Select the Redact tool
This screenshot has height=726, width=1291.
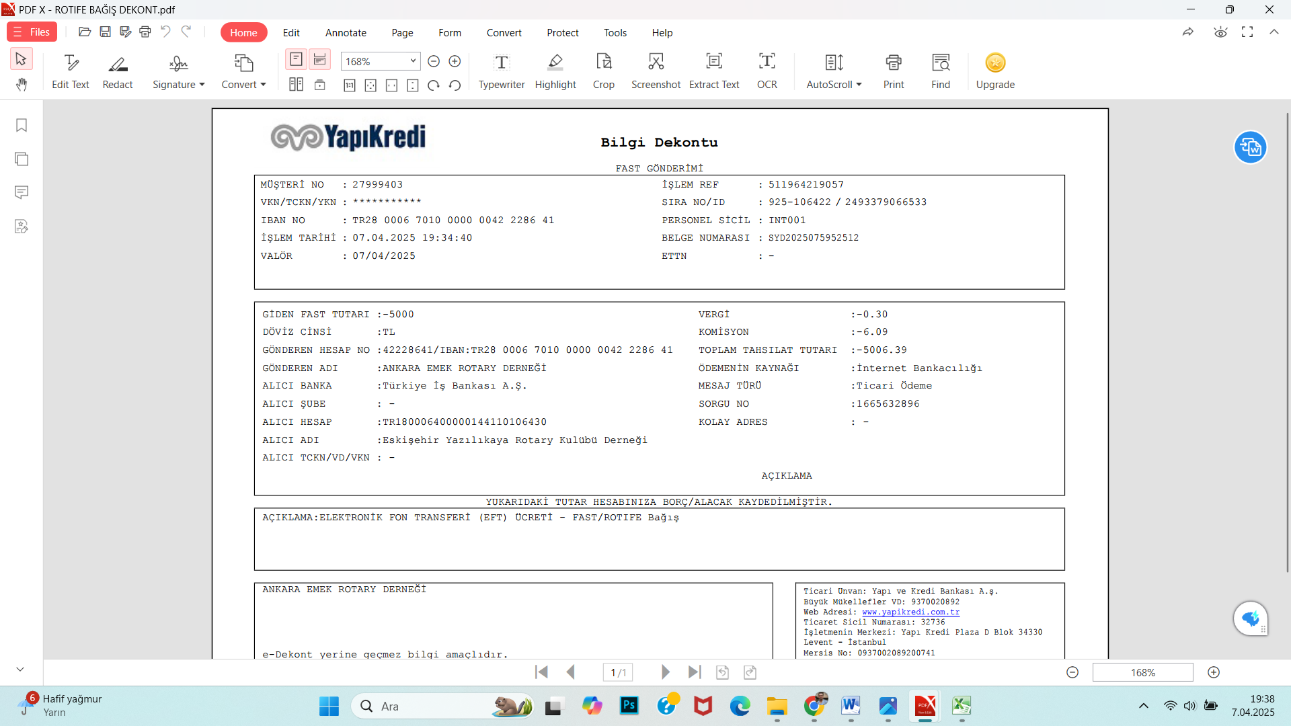118,71
